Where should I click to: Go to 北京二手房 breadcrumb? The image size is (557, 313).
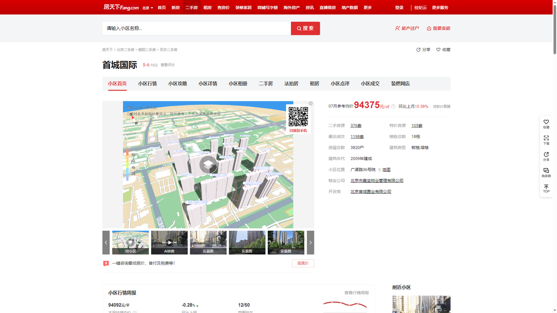(125, 50)
